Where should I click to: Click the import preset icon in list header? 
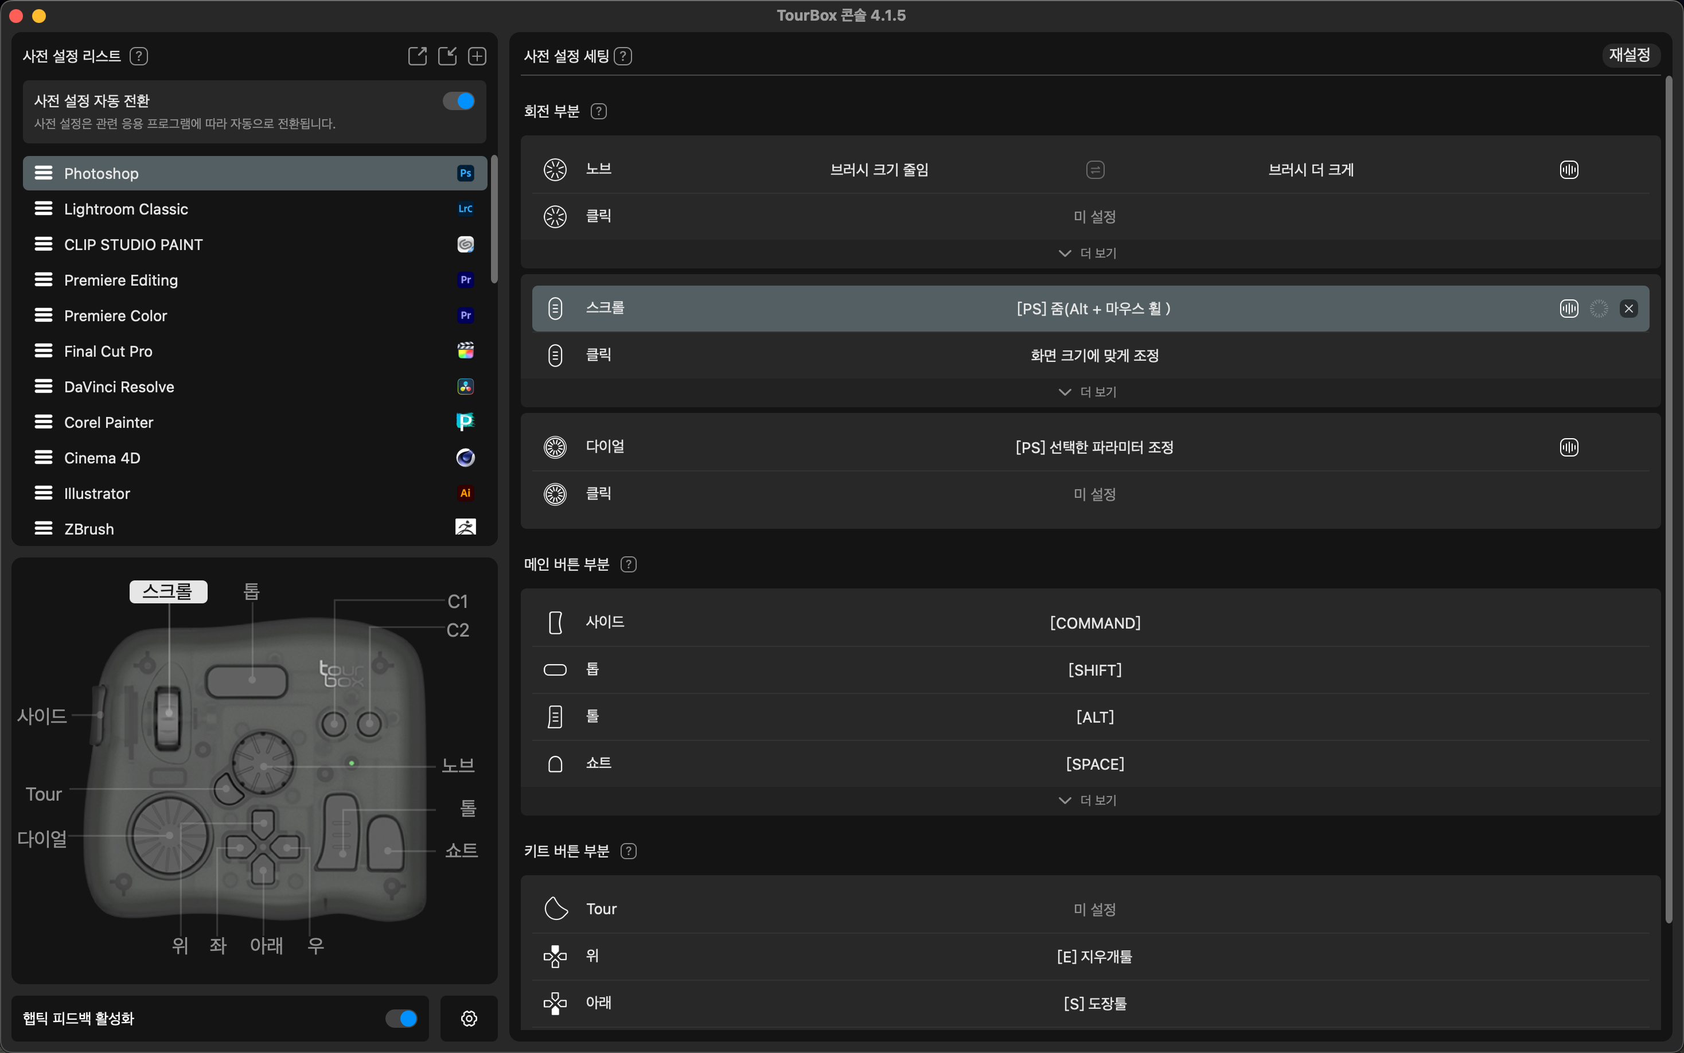[x=447, y=56]
